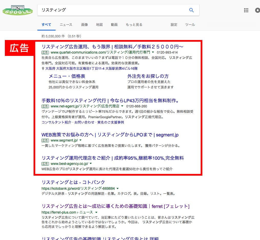The image size is (260, 240).
Task: Click the www.best-agency.co.jp/ URL text
Action: 69,164
